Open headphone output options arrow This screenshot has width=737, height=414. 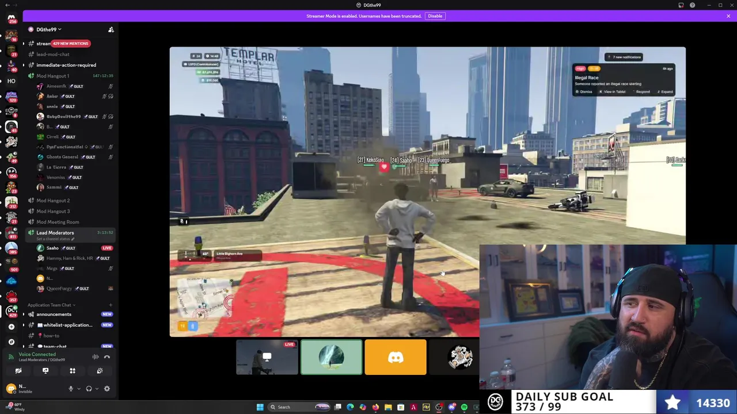click(x=96, y=389)
